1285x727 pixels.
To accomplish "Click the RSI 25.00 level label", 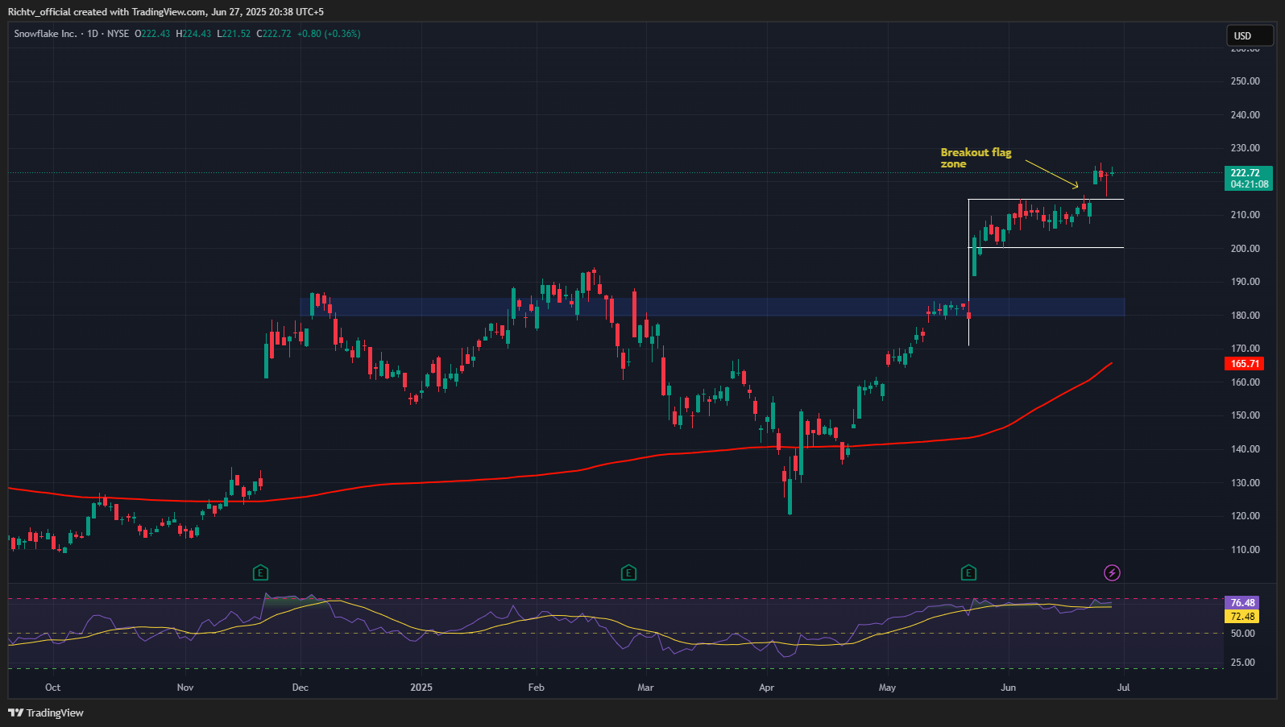I will point(1243,663).
